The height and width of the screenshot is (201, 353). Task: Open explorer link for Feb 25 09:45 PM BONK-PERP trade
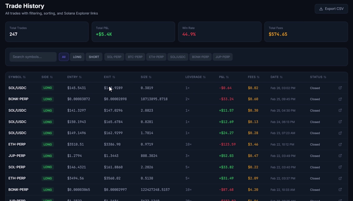tap(340, 99)
